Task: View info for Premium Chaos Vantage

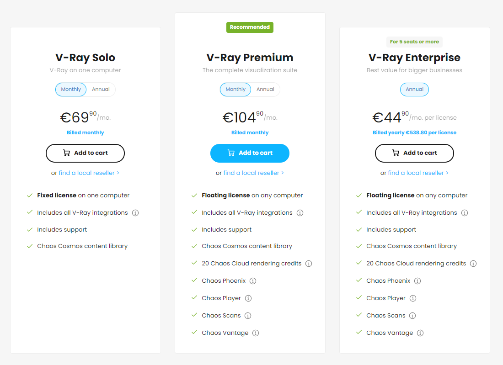Action: point(256,333)
